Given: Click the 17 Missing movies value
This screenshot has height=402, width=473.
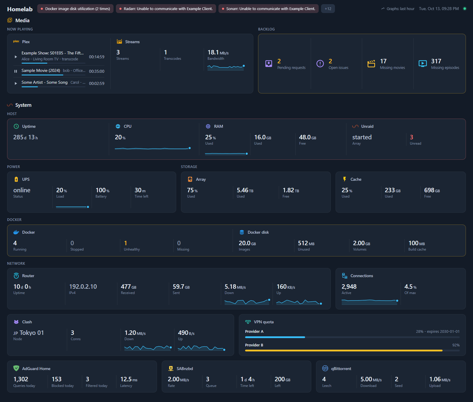Looking at the screenshot, I should [x=383, y=61].
